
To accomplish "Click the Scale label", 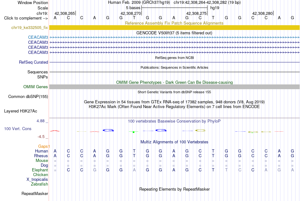I will (x=43, y=8).
